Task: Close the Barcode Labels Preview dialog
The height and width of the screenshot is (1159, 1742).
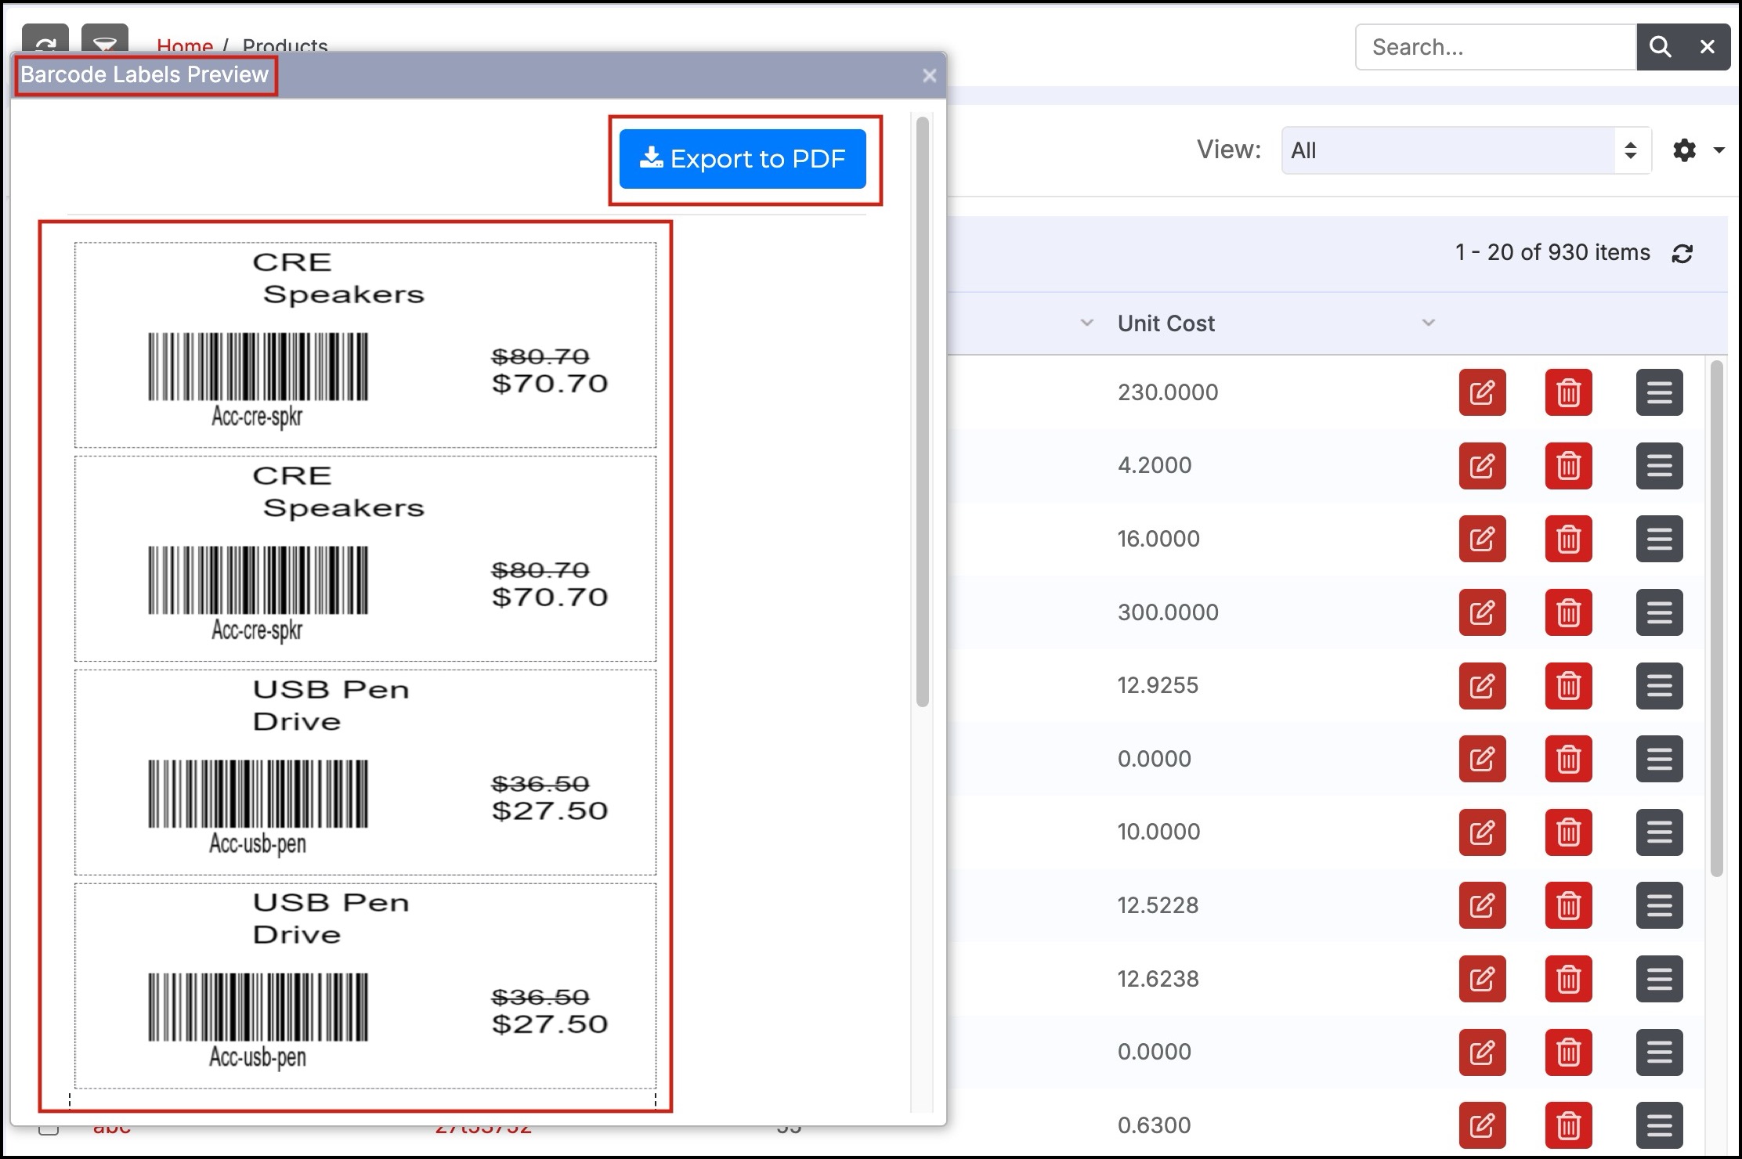Action: click(x=929, y=76)
